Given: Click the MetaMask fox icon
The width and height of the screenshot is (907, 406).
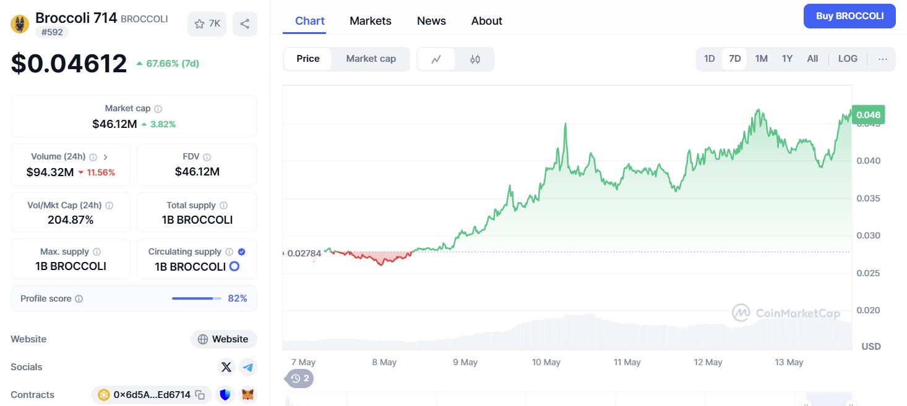Looking at the screenshot, I should tap(247, 395).
